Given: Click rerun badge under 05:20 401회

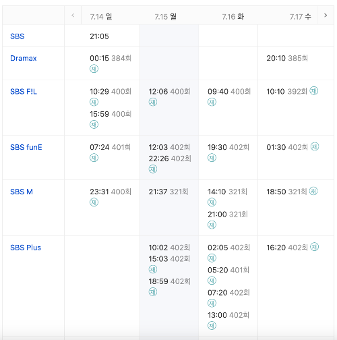Looking at the screenshot, I should 212,281.
